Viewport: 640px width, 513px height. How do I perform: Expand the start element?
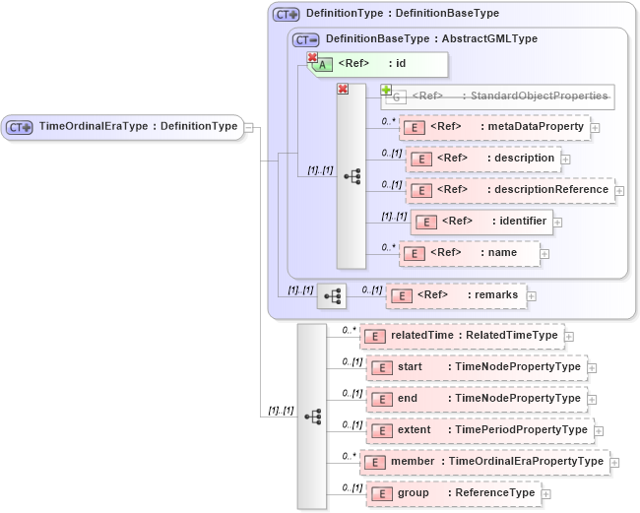[x=592, y=368]
